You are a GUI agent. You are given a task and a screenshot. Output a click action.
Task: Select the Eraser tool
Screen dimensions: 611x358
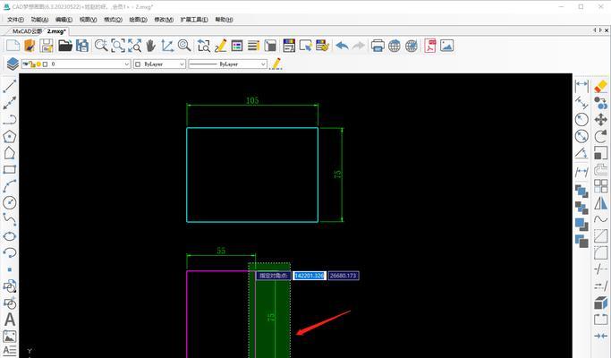tap(601, 86)
